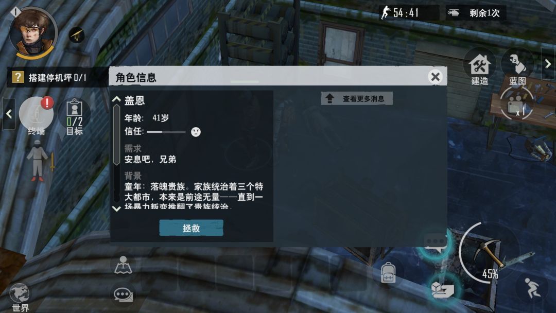Open the 蓝图 blueprint icon
This screenshot has height=313, width=556.
517,69
